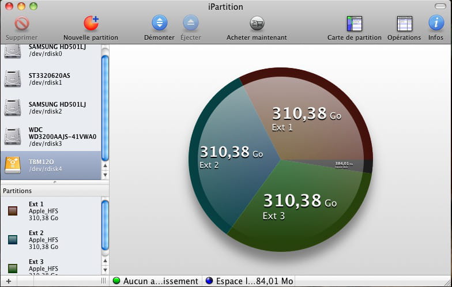The height and width of the screenshot is (287, 452).
Task: Click the Éjecter eject icon
Action: pyautogui.click(x=190, y=23)
